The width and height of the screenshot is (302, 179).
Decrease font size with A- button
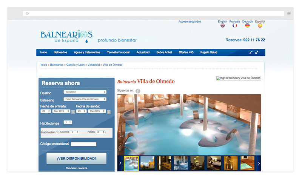[251, 52]
